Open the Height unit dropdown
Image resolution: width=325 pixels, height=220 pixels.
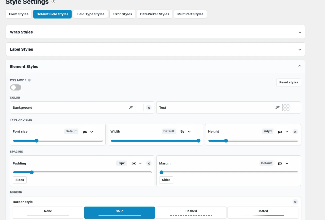(283, 132)
